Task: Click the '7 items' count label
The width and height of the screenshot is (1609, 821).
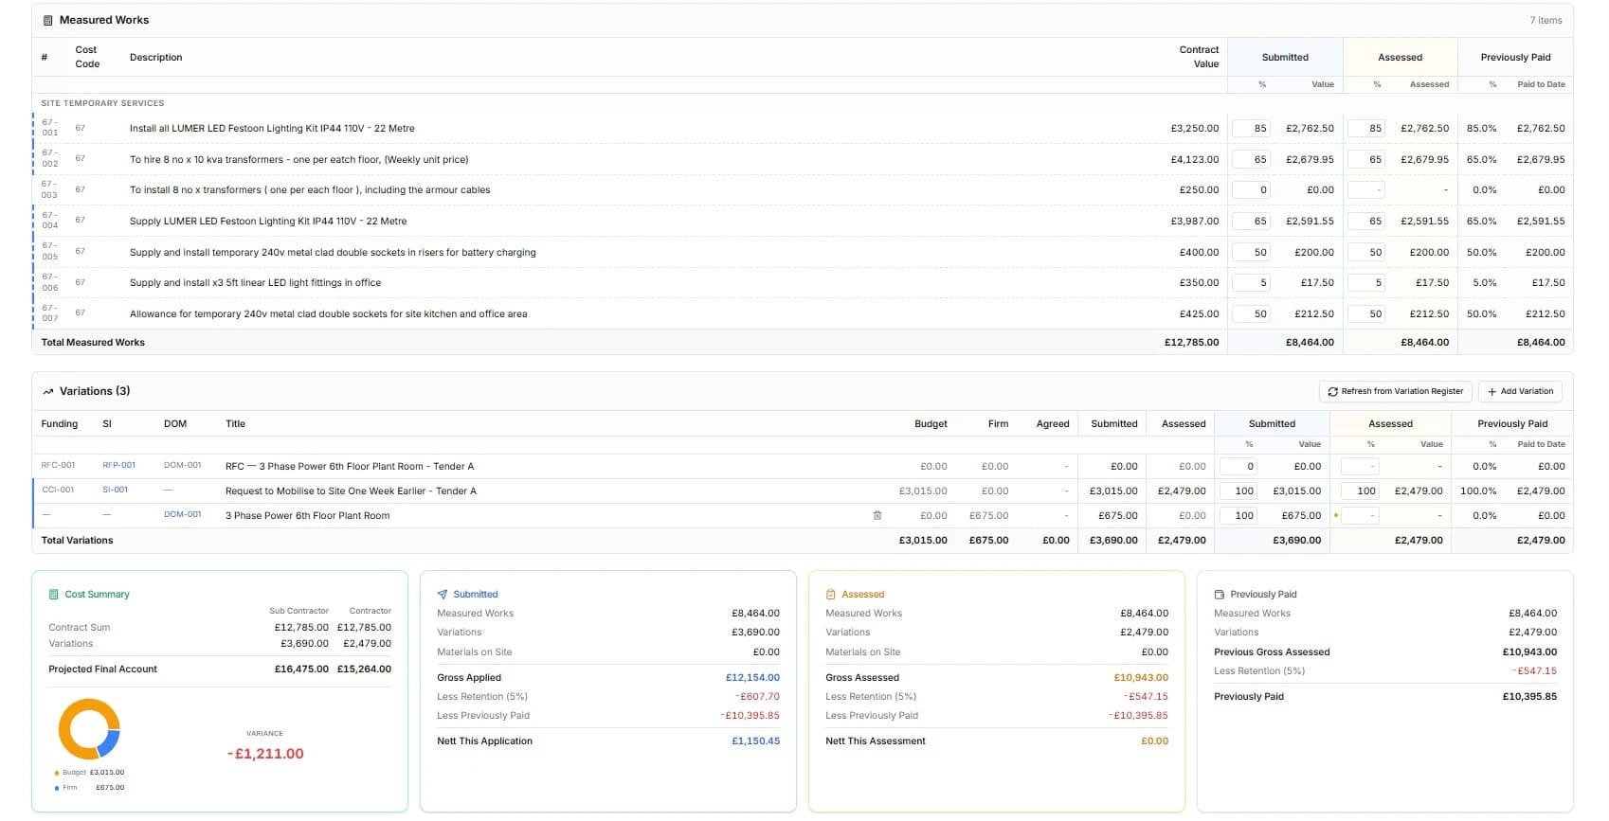Action: click(1546, 20)
